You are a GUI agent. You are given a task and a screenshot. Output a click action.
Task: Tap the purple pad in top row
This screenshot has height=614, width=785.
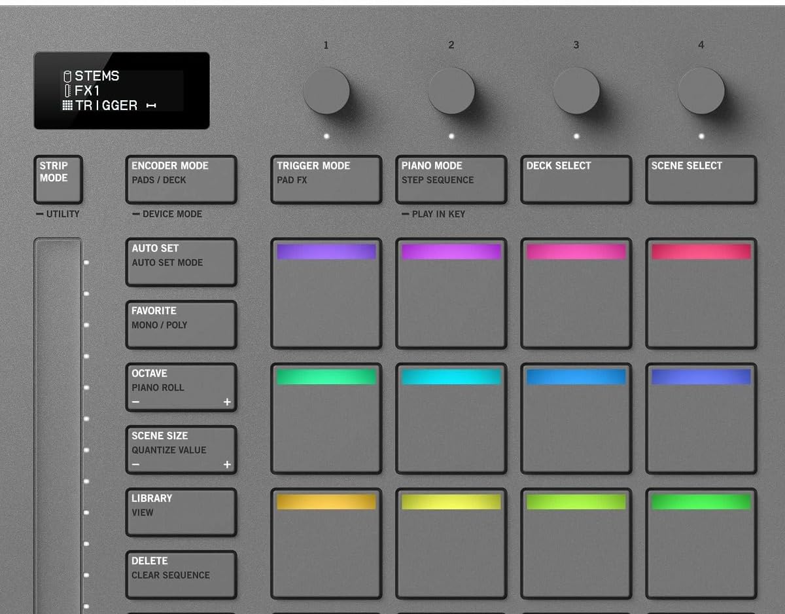tap(326, 293)
